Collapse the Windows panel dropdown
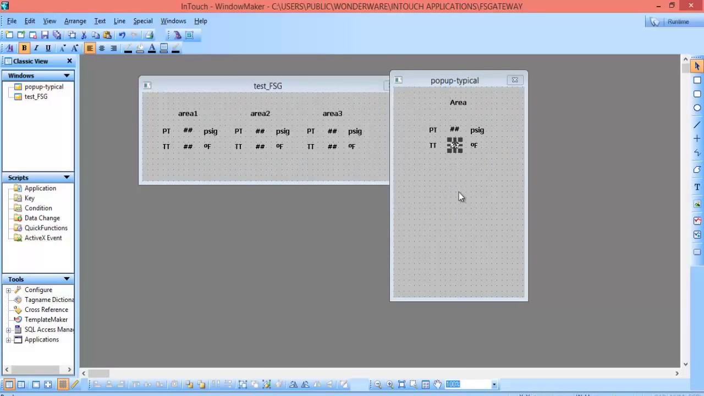The height and width of the screenshot is (396, 704). pyautogui.click(x=67, y=75)
